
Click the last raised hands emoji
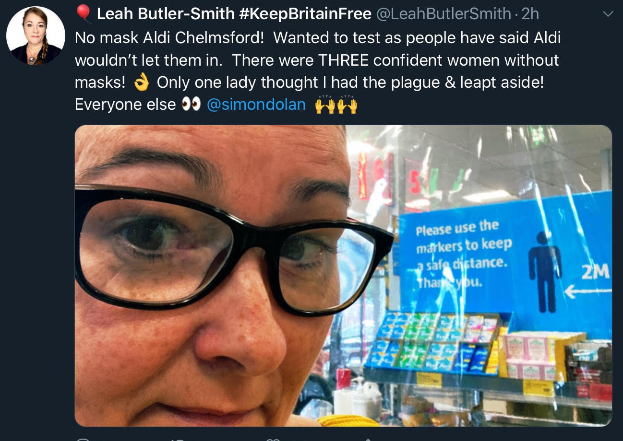point(347,104)
